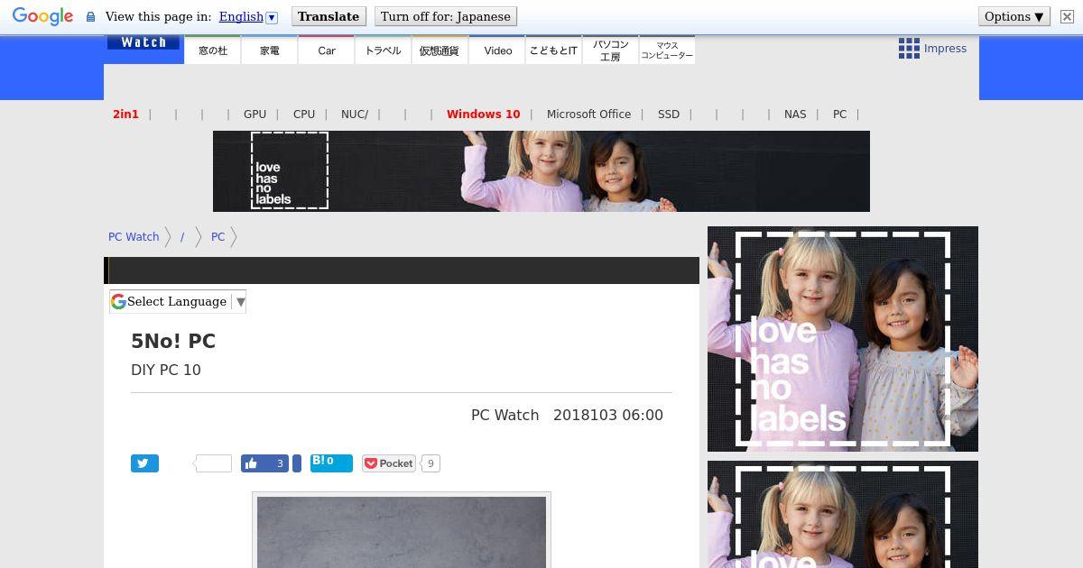This screenshot has height=568, width=1083.
Task: Save the article to Pocket
Action: coord(388,463)
